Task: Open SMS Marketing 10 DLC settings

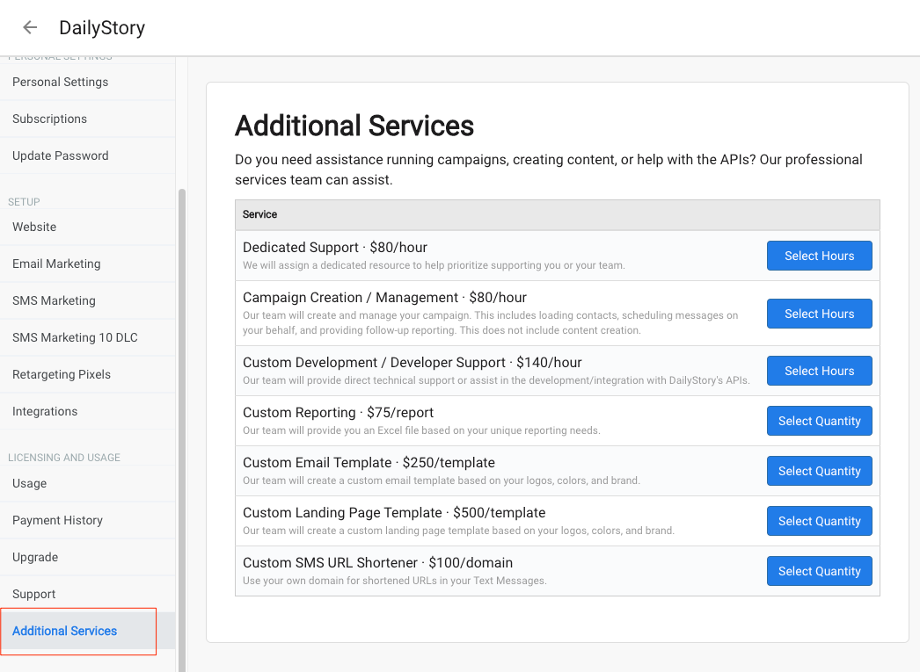Action: (x=75, y=337)
